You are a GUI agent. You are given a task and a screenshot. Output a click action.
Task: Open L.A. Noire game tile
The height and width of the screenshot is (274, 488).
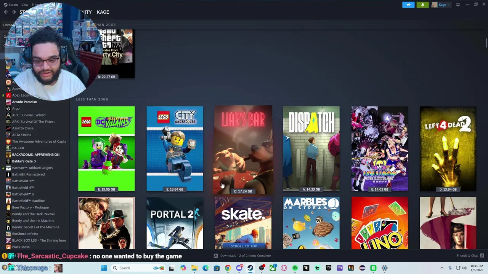coord(106,223)
